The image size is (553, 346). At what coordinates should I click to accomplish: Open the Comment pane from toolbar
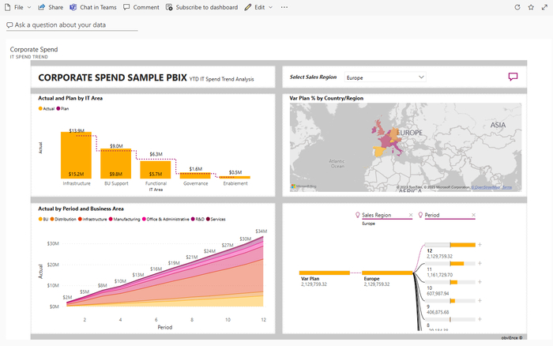pyautogui.click(x=141, y=7)
